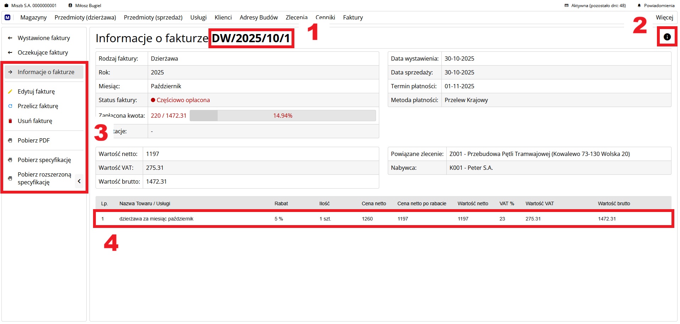Screen dimensions: 680x324
Task: Open the info icon in top right
Action: (667, 37)
